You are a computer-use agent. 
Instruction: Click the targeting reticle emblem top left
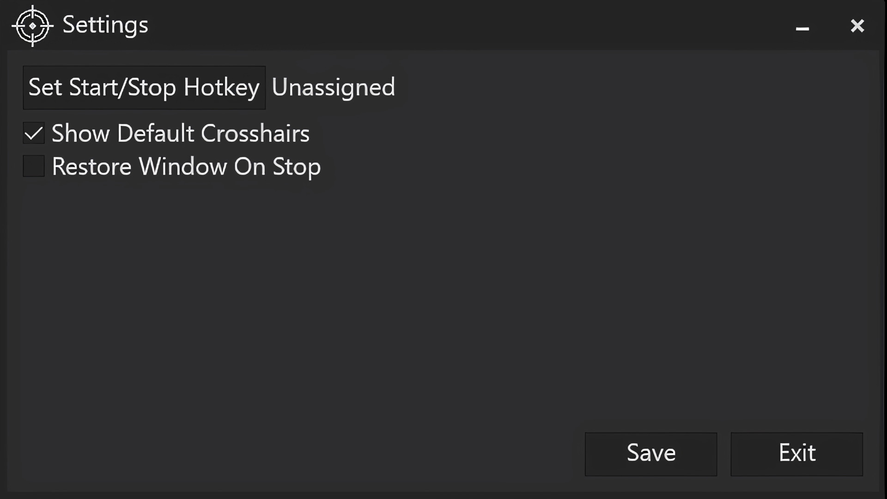tap(32, 26)
